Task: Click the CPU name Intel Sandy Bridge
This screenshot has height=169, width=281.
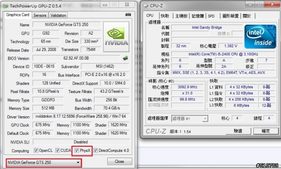Action: coord(207,27)
